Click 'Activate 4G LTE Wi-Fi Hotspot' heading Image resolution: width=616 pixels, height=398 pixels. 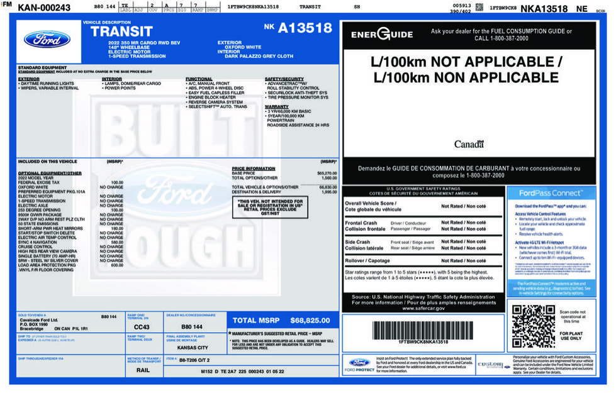[x=539, y=243]
